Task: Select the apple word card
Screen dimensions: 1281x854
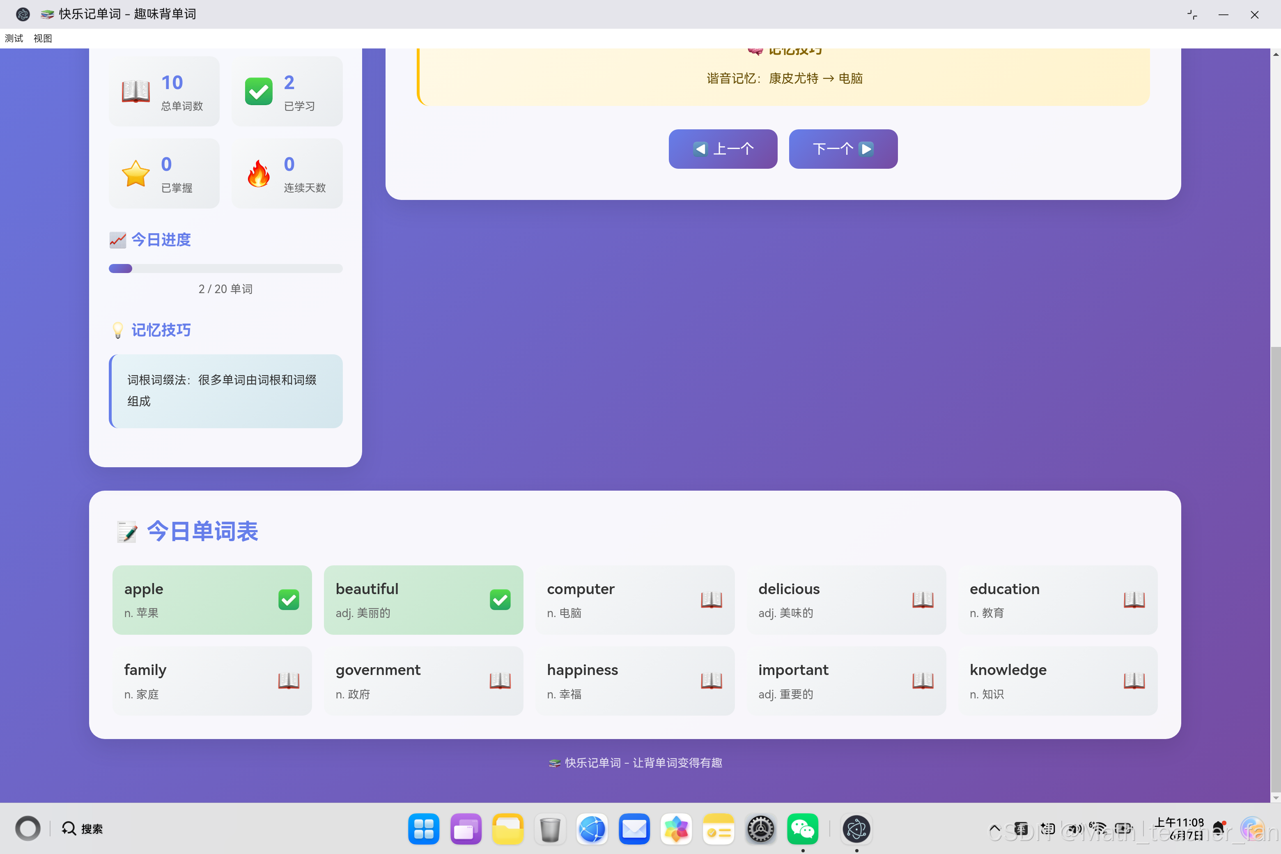Action: pos(212,600)
